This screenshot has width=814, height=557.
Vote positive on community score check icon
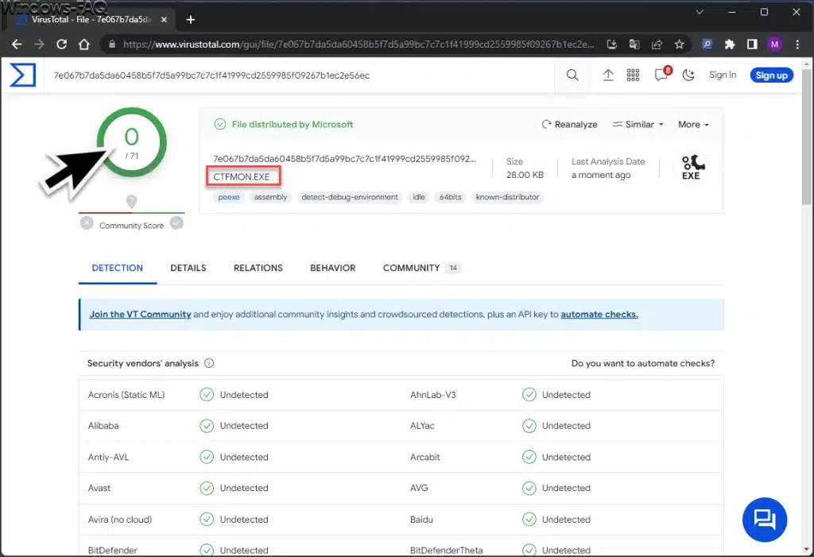pos(176,223)
